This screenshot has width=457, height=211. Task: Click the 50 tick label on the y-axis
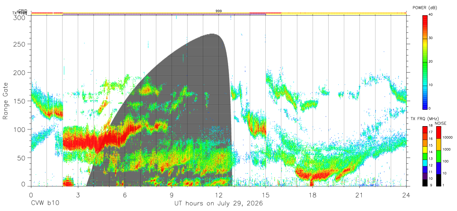[x=21, y=158]
